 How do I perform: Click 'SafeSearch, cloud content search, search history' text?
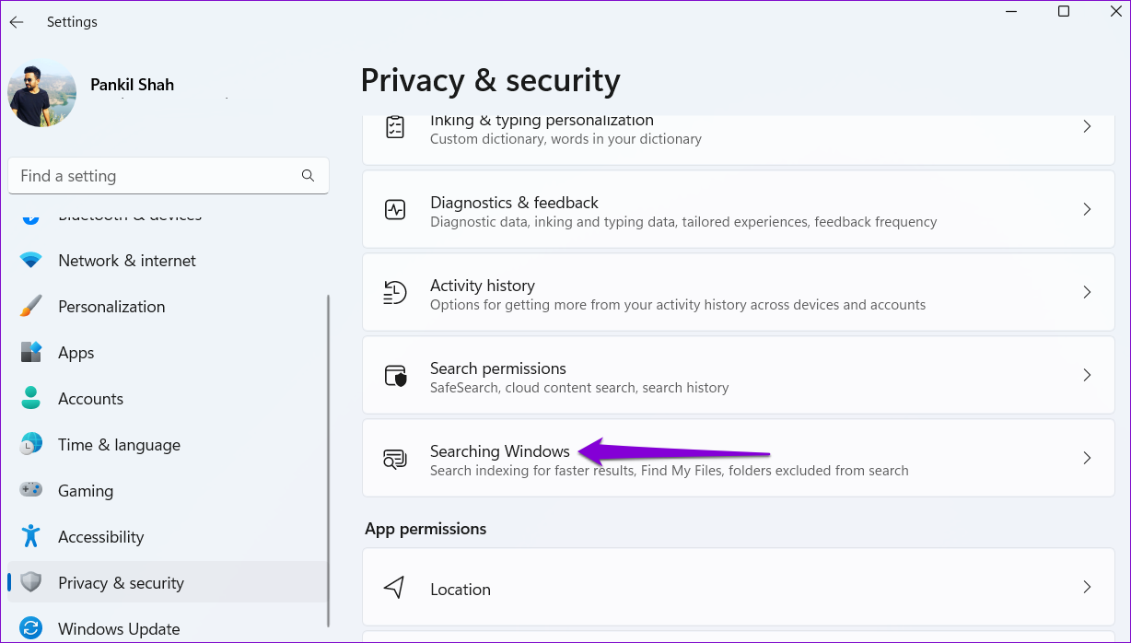579,388
